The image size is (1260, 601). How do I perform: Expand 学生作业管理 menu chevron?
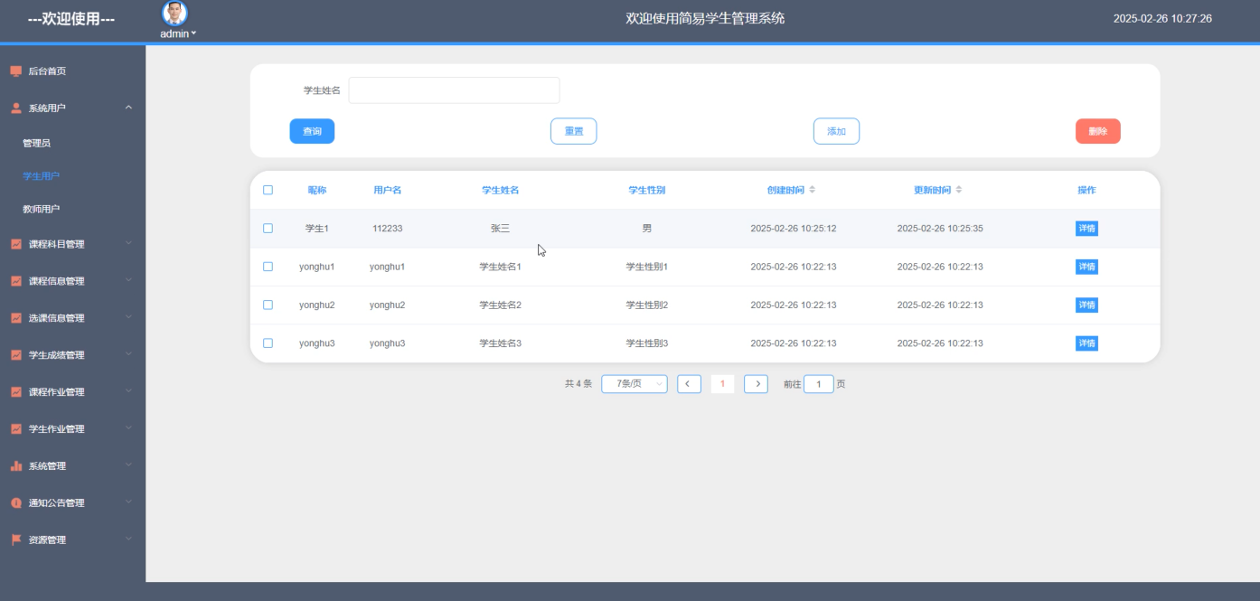[x=128, y=428]
